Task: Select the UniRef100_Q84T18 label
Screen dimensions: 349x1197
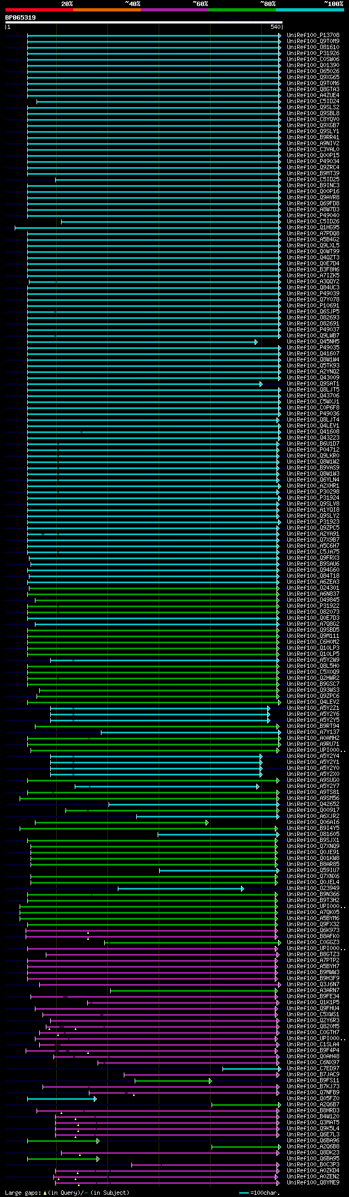Action: coord(313,576)
